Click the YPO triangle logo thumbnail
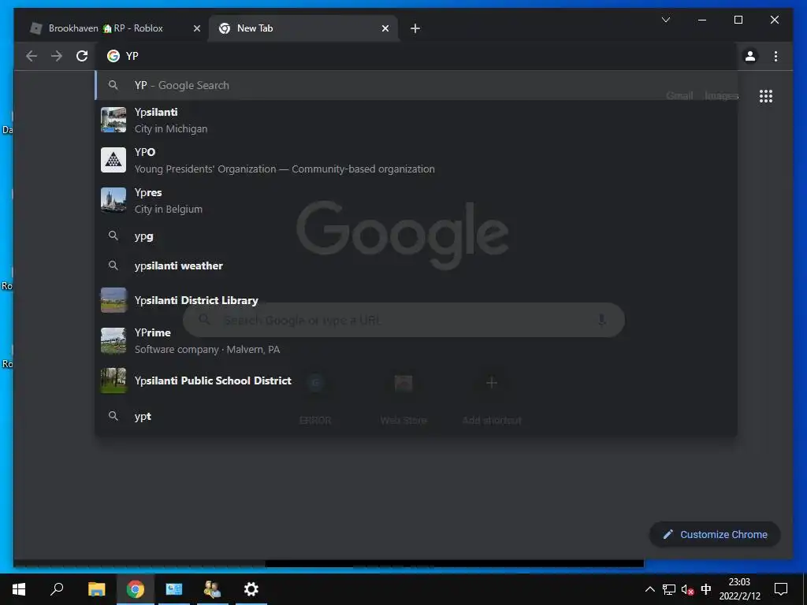The width and height of the screenshot is (807, 605). click(x=113, y=160)
